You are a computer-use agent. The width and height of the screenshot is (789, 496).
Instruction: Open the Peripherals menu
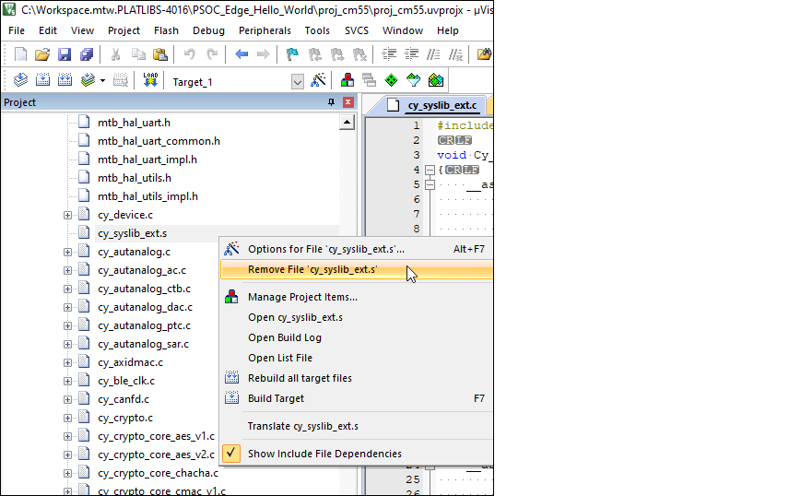[265, 30]
